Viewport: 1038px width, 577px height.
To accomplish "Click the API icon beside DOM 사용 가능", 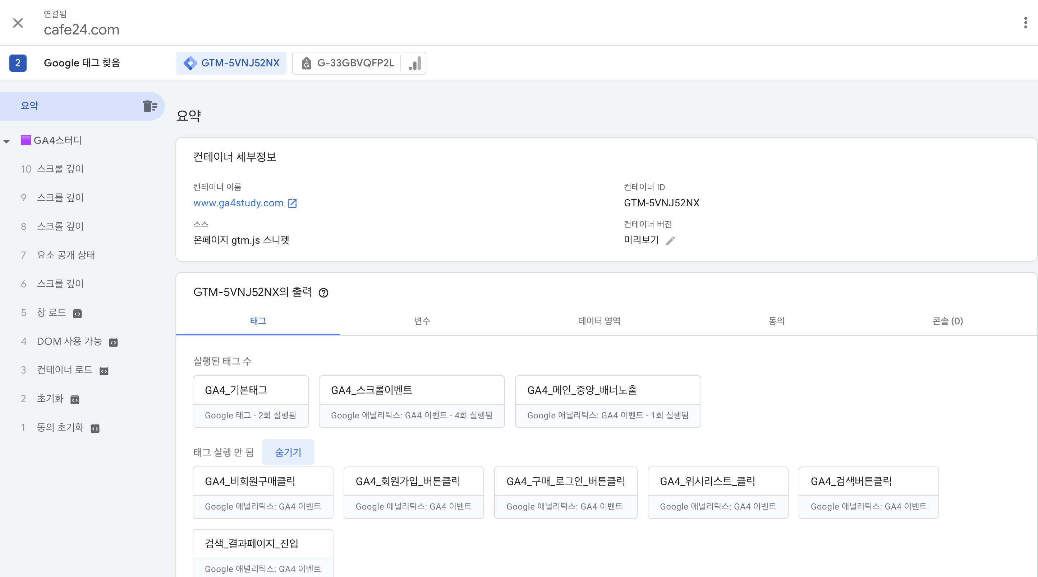I will (113, 342).
